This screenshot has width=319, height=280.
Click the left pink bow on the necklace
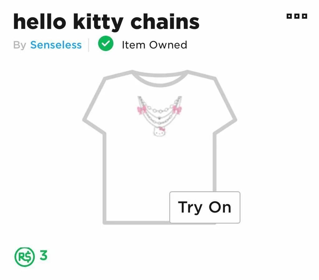click(142, 110)
